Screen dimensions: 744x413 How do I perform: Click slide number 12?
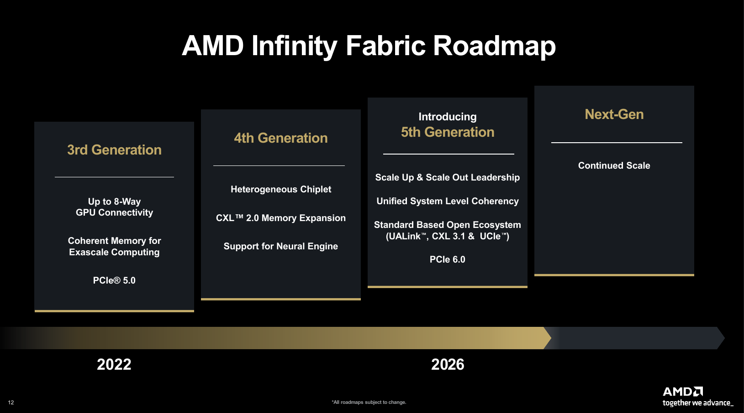[x=11, y=403]
